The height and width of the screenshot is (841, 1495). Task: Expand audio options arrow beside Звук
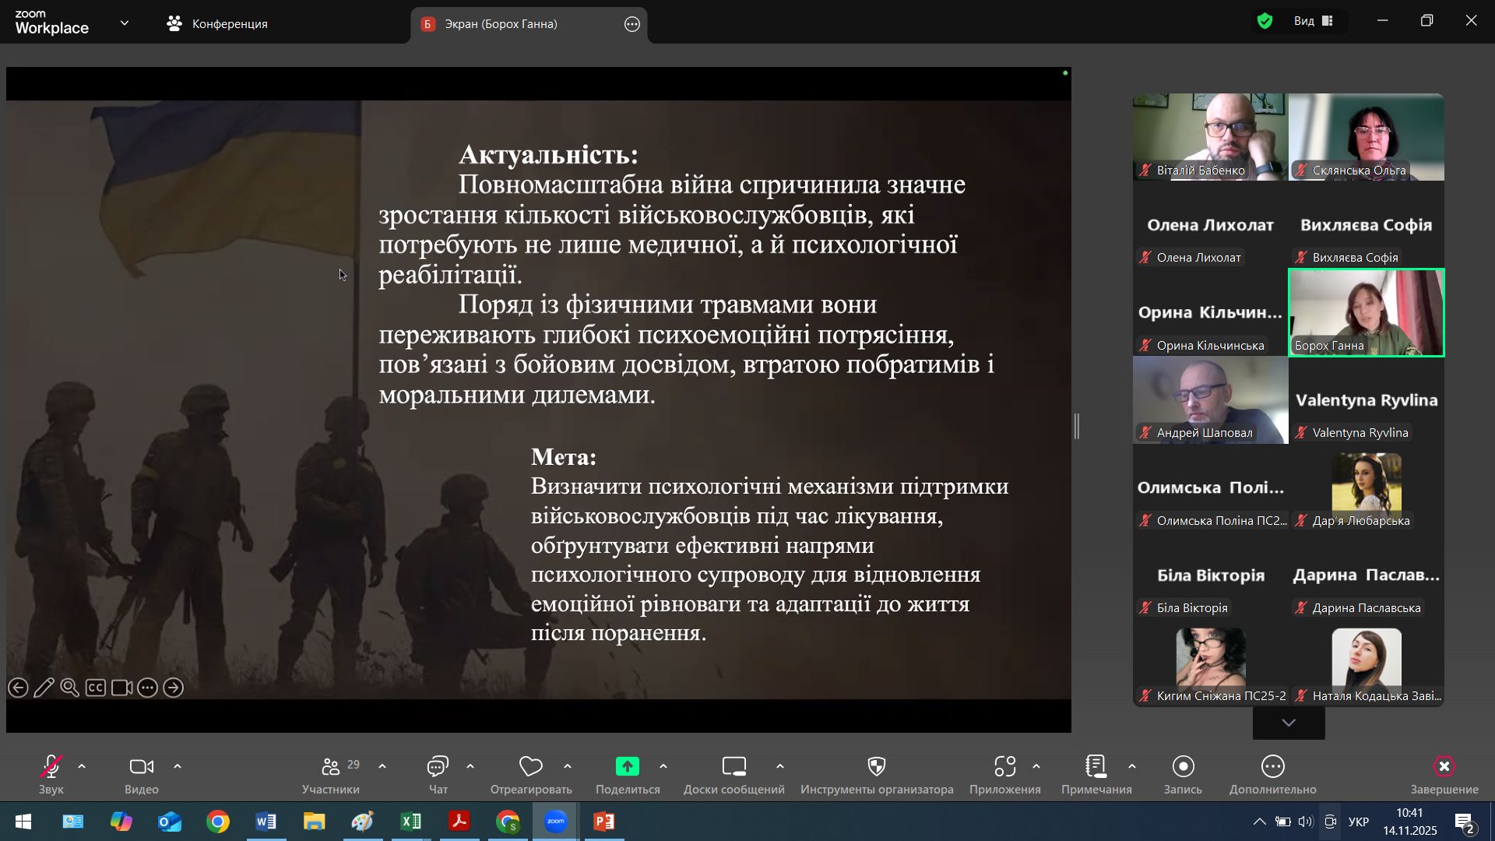point(82,767)
